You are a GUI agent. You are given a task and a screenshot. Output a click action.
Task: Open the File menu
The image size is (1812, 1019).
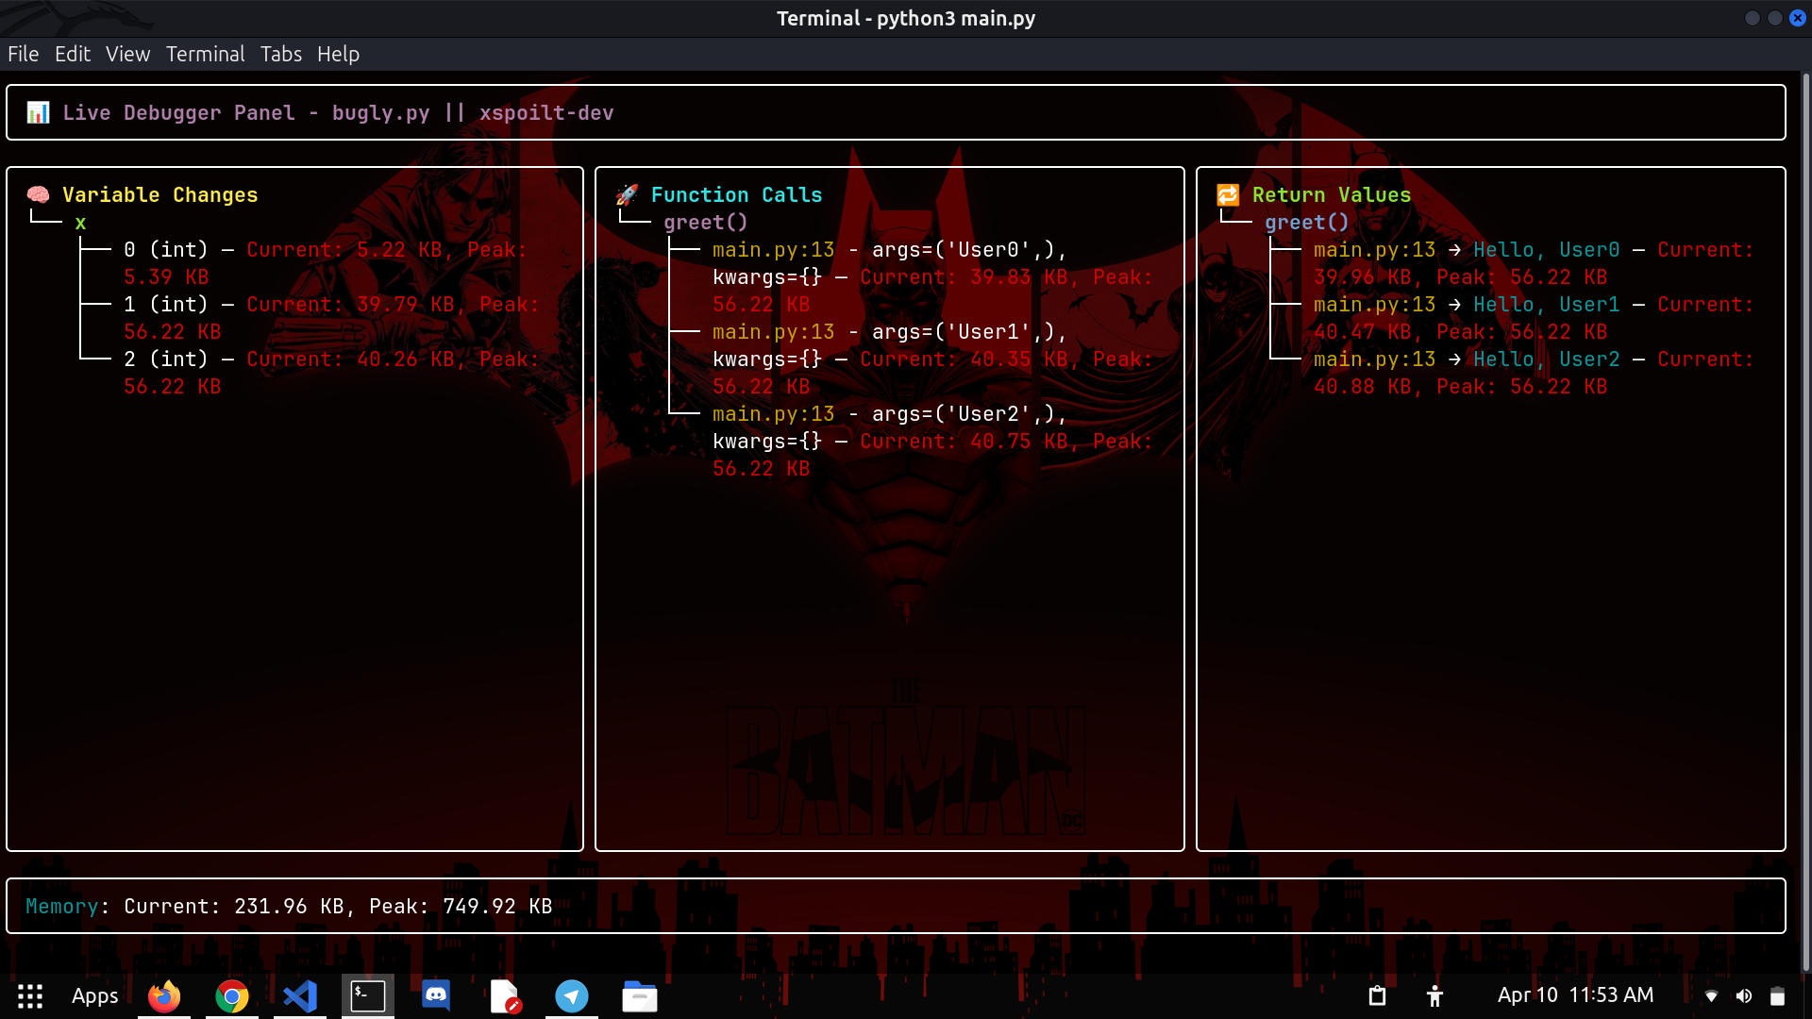23,54
